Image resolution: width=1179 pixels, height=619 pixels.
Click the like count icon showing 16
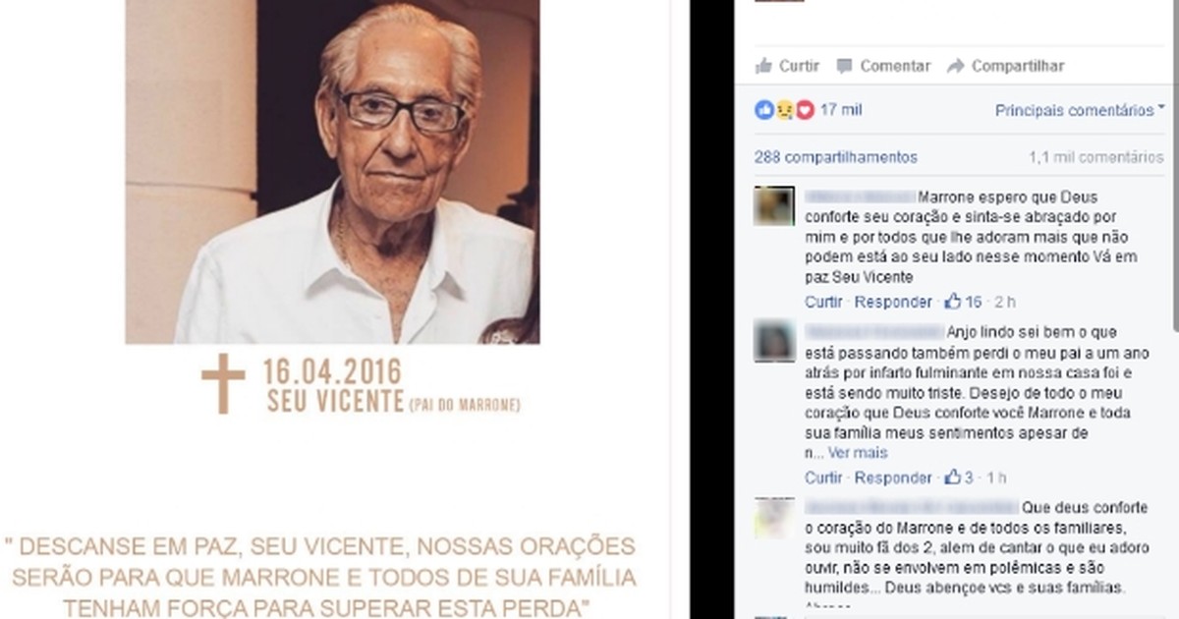953,301
